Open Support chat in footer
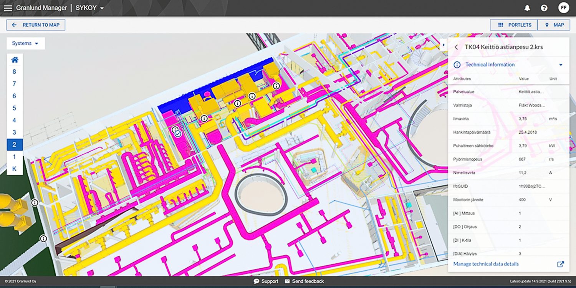576x288 pixels. [266, 281]
